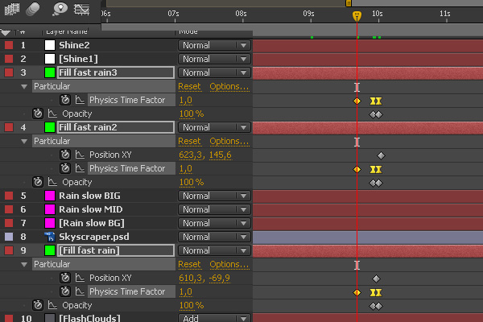
Task: Click green label swatch of Fill fast rain3
Action: point(50,72)
